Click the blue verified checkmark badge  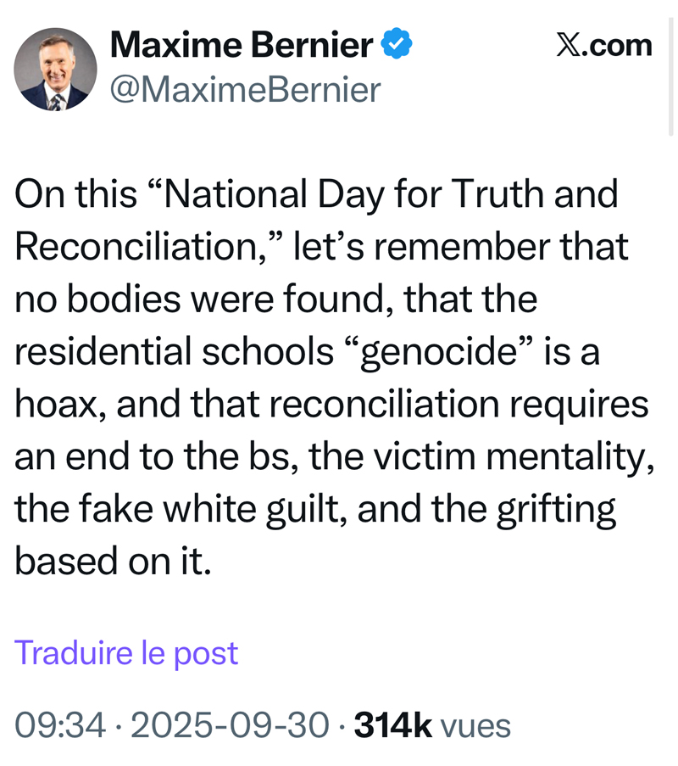(x=396, y=45)
